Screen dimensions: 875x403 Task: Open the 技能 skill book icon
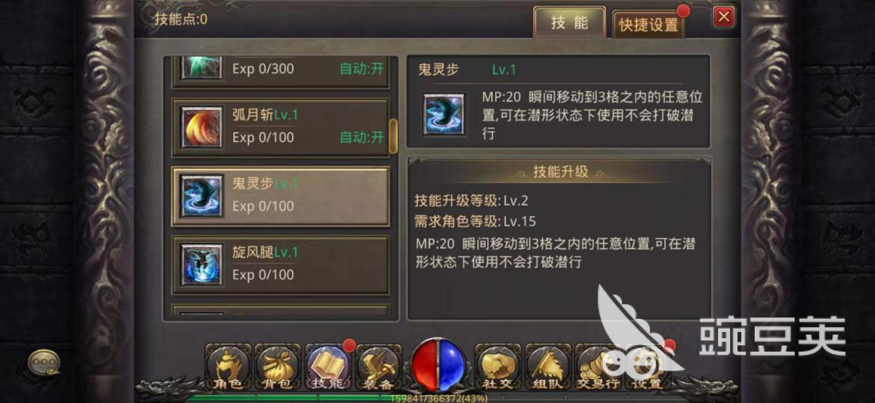328,366
